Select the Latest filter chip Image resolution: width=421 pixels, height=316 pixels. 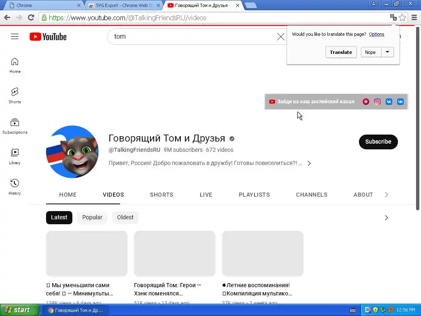59,217
